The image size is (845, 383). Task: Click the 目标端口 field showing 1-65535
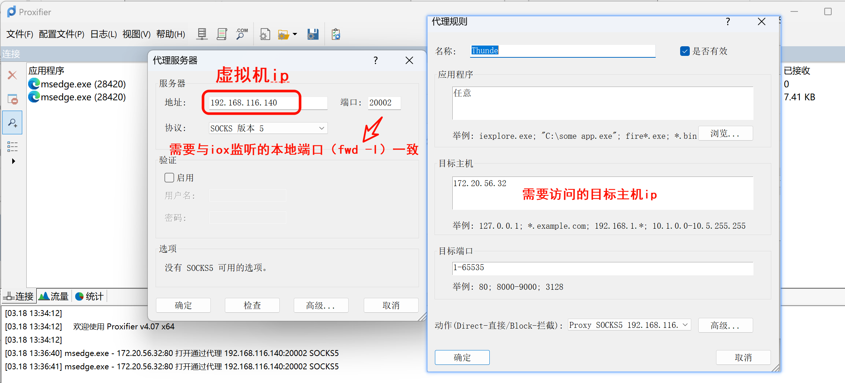point(602,268)
